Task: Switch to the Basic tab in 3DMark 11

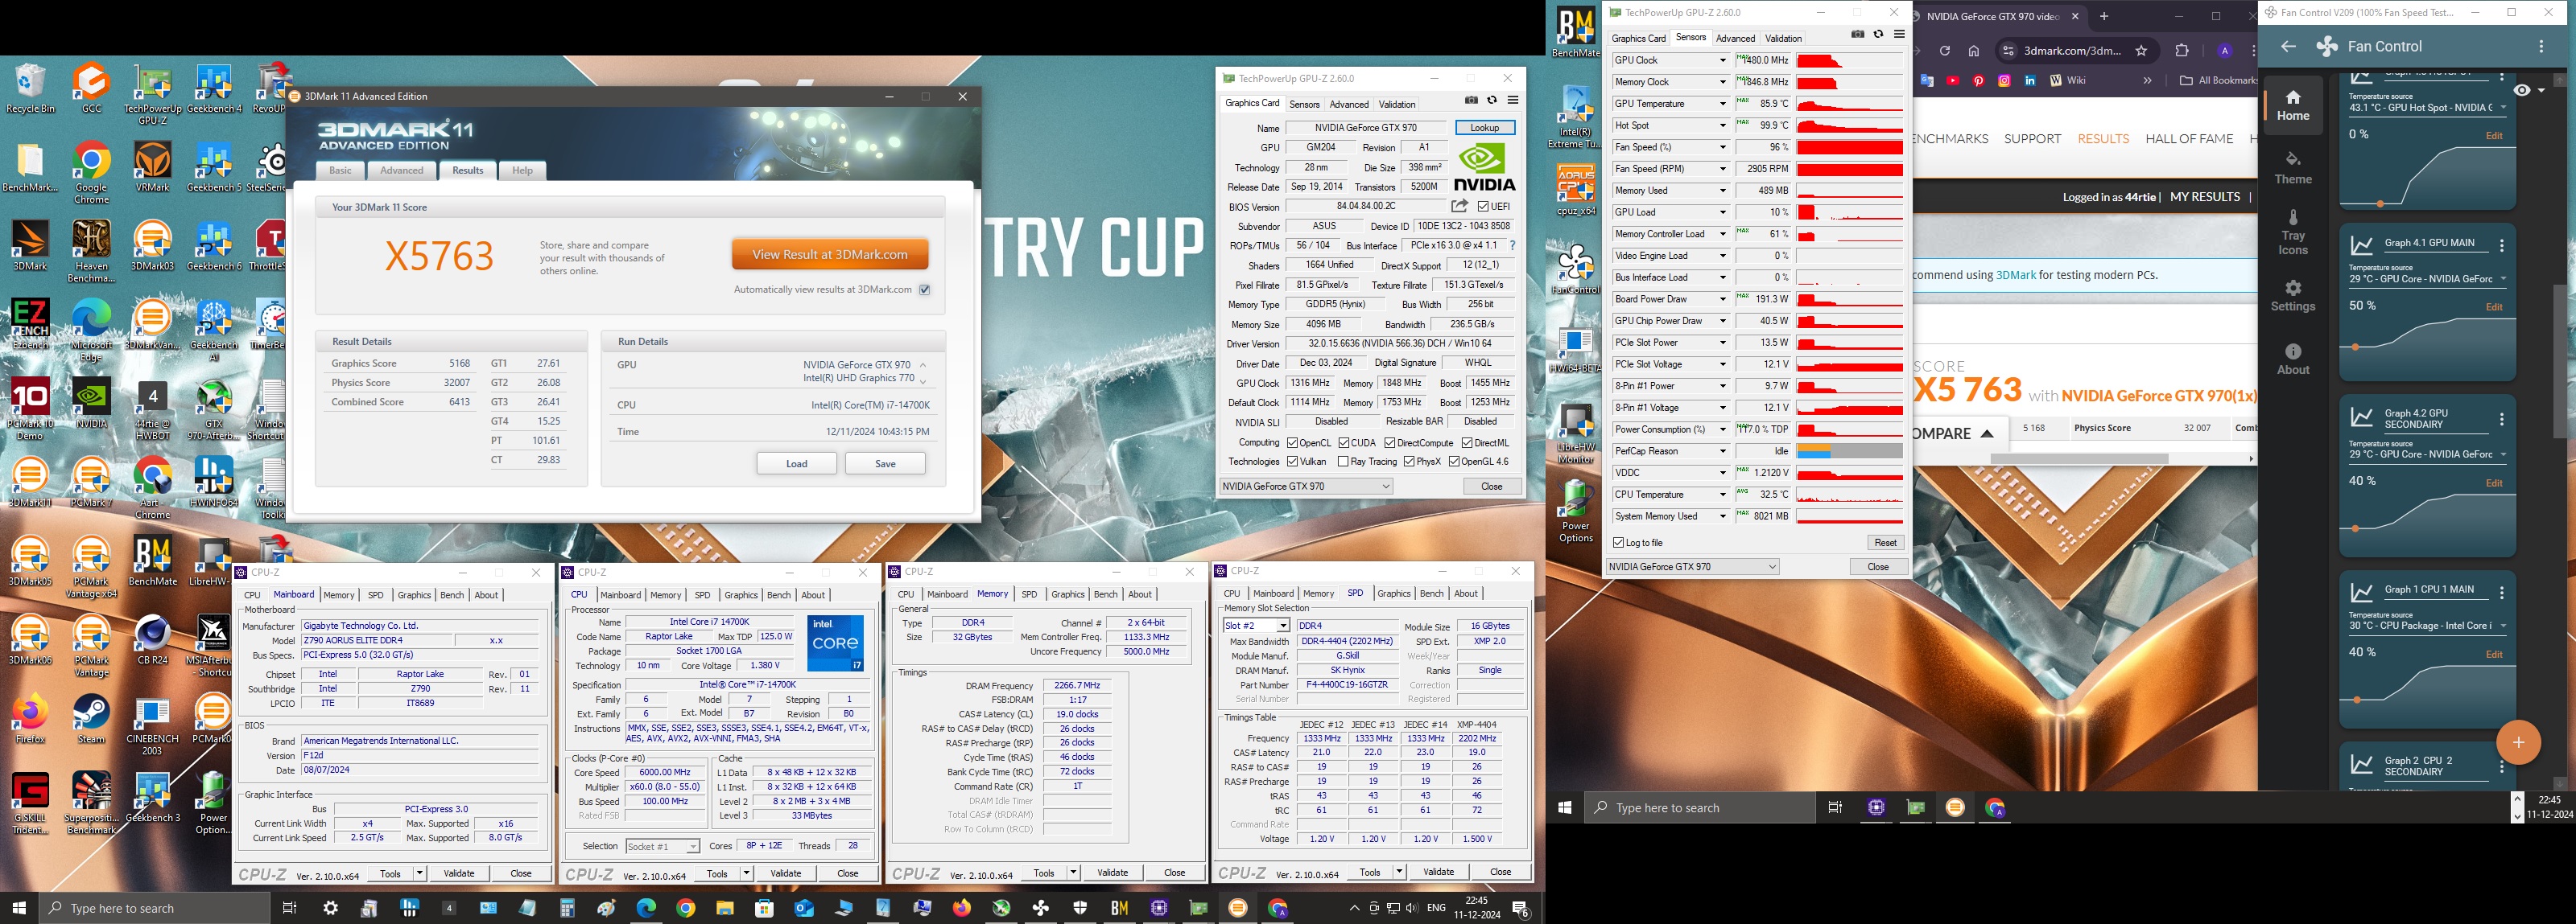Action: pyautogui.click(x=341, y=170)
